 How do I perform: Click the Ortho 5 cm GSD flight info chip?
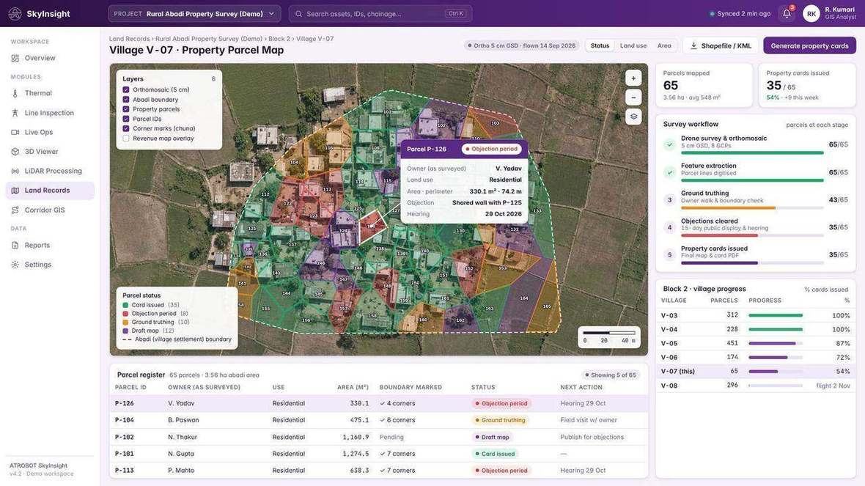coord(522,45)
